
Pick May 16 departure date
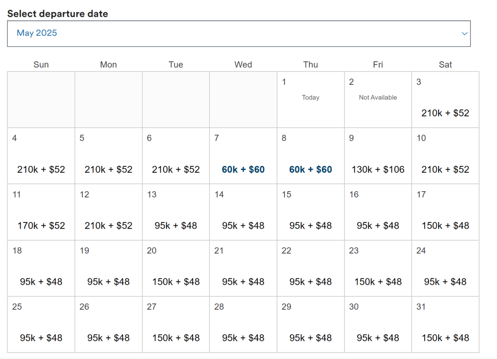378,212
